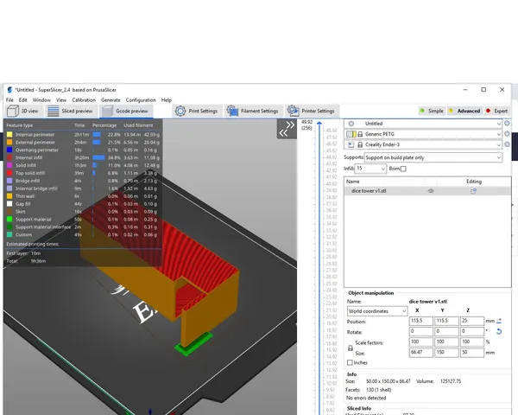Image resolution: width=518 pixels, height=415 pixels.
Task: Open print profile dropdown showing Untitled
Action: [x=423, y=124]
